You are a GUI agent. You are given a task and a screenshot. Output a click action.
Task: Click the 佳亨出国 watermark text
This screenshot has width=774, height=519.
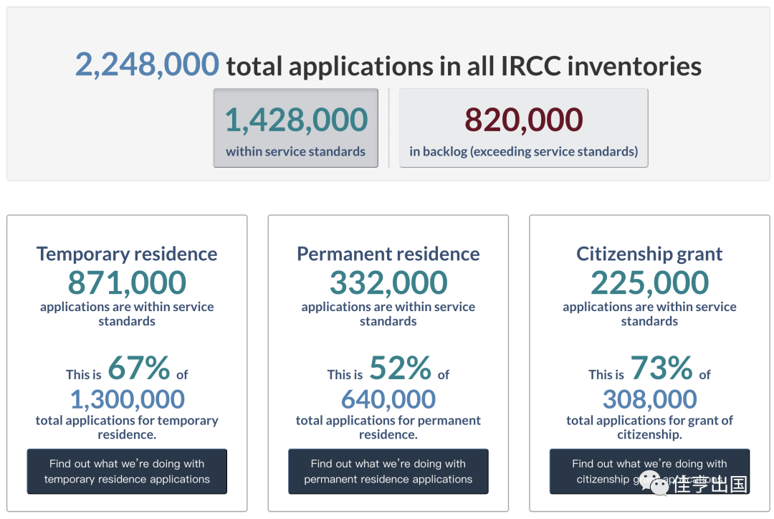coord(710,484)
